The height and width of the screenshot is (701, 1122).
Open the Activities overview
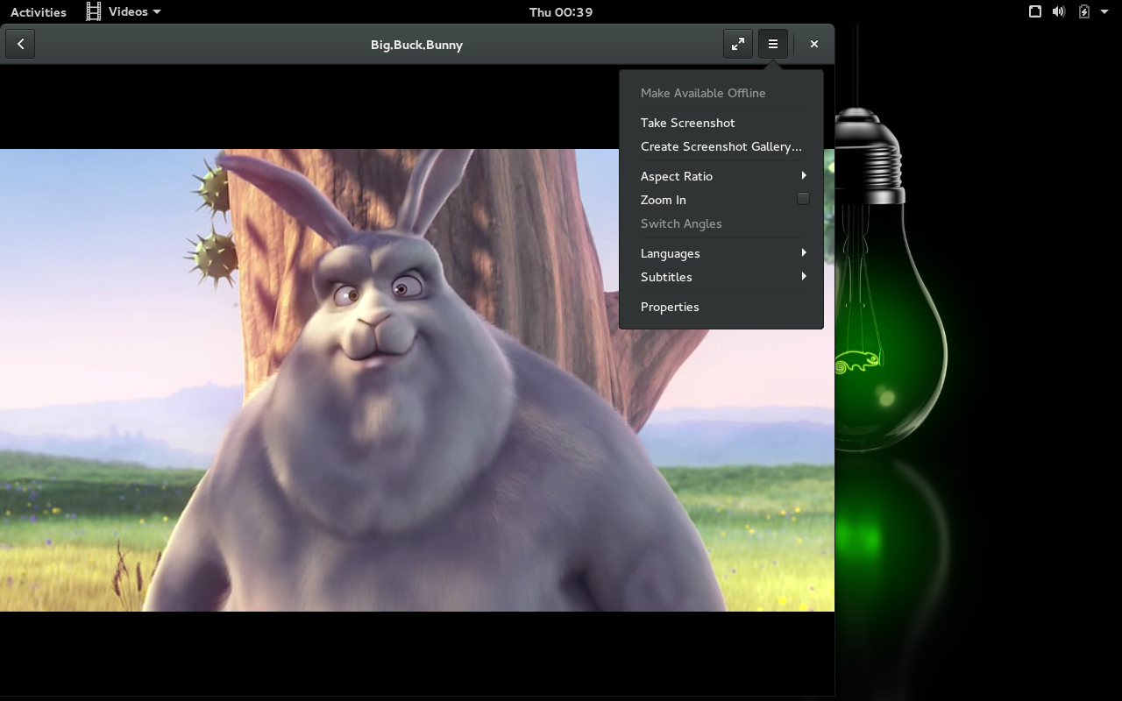point(39,11)
